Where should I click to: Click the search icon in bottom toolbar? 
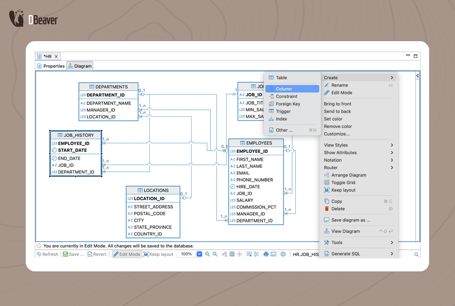(x=416, y=254)
